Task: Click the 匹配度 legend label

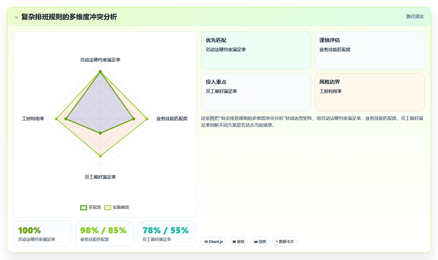Action: 95,207
